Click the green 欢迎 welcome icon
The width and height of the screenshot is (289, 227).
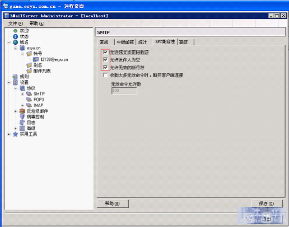[15, 31]
